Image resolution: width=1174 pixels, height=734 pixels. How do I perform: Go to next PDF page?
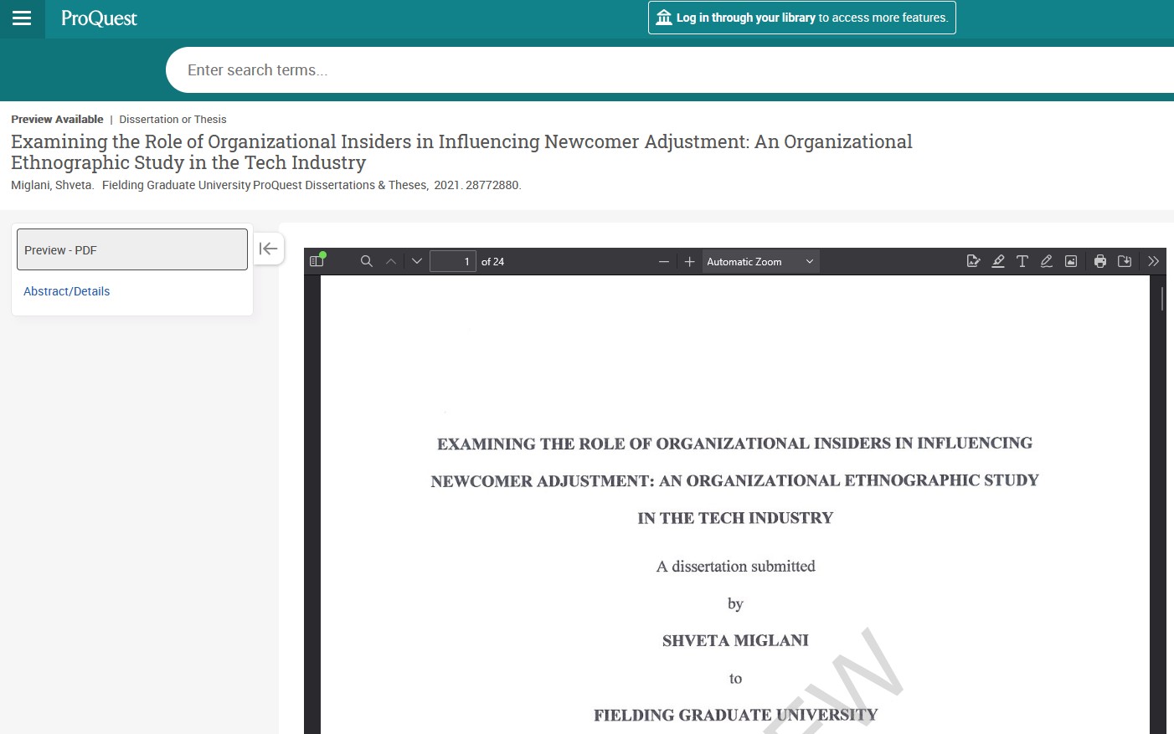point(417,261)
